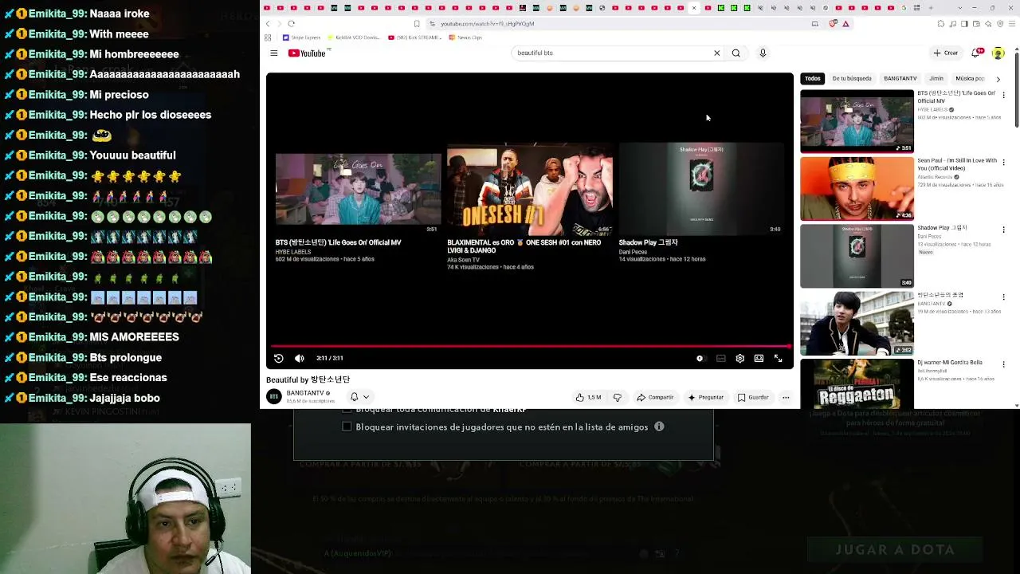Click the Crear button
The image size is (1020, 574).
[945, 53]
